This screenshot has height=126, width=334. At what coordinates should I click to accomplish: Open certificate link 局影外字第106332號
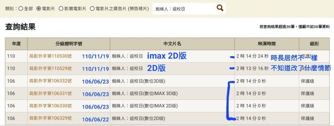(51, 81)
